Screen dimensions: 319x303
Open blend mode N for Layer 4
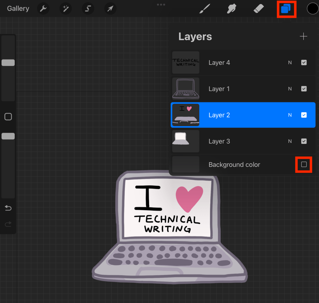pyautogui.click(x=290, y=63)
